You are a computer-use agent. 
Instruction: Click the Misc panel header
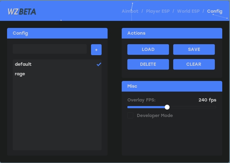coord(172,86)
